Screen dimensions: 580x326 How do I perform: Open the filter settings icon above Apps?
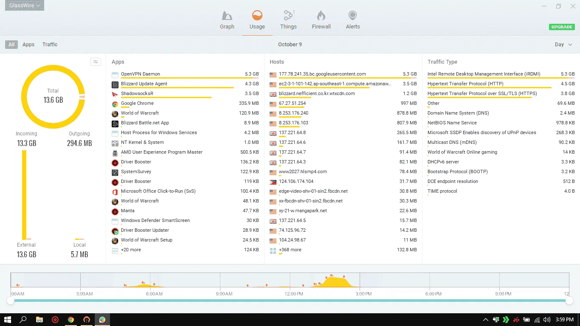[x=96, y=62]
